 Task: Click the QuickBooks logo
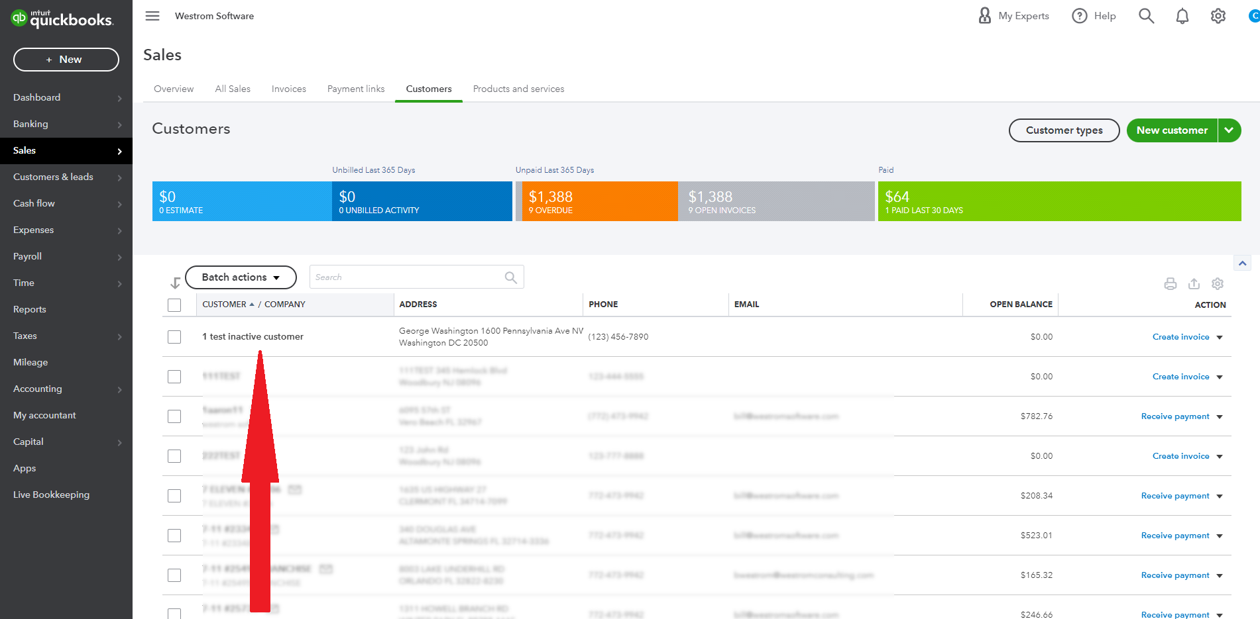click(62, 19)
